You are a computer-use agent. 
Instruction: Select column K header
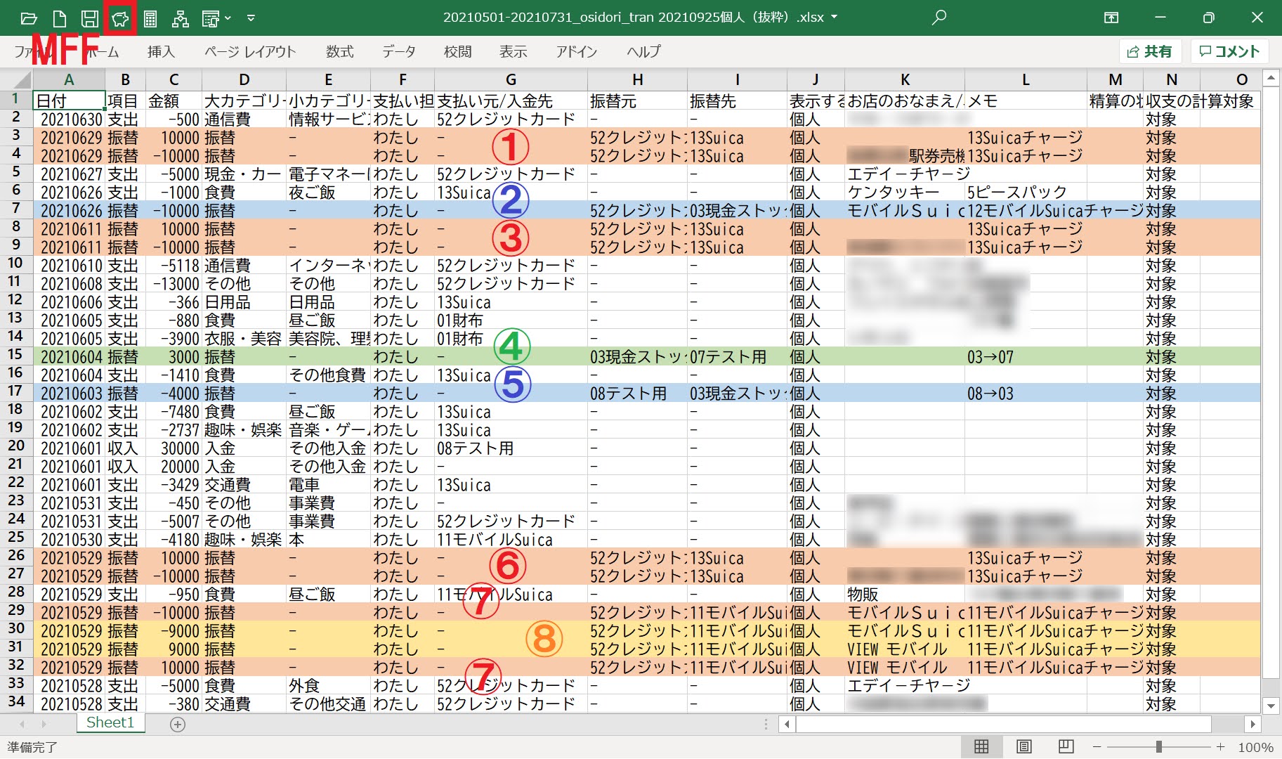[905, 79]
